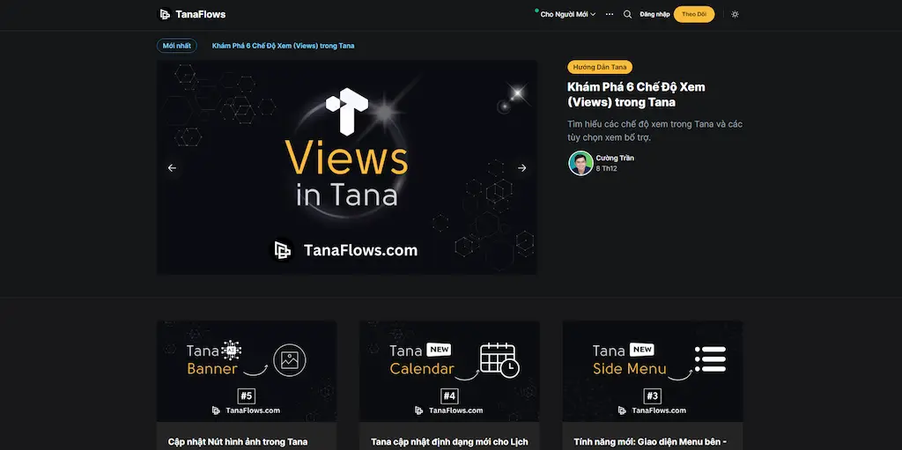Open the TanaFlows home link text
Viewport: 902px width, 450px height.
(x=201, y=14)
